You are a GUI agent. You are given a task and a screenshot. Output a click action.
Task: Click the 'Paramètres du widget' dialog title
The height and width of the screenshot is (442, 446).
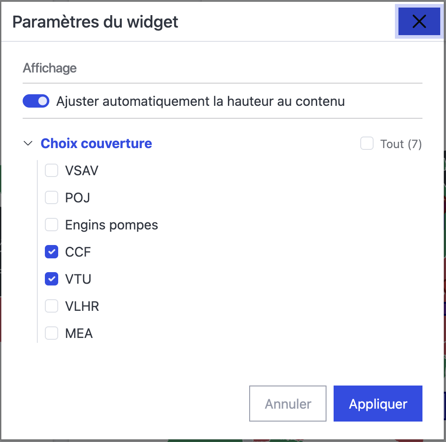[96, 22]
